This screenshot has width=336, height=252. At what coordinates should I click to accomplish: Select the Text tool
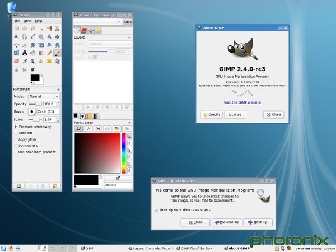click(x=25, y=53)
